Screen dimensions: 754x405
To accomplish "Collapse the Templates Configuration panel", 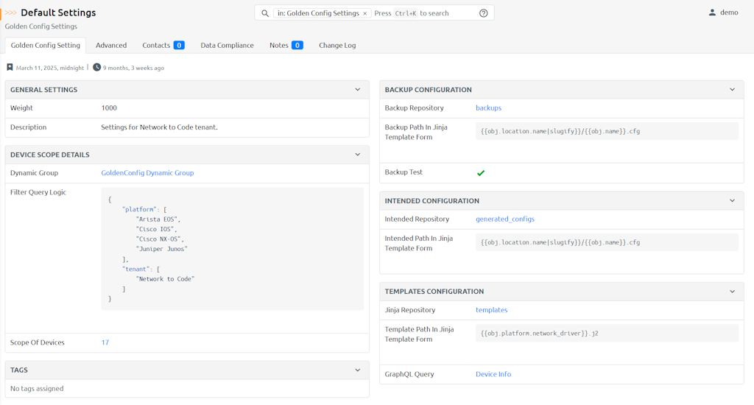I will coord(732,292).
